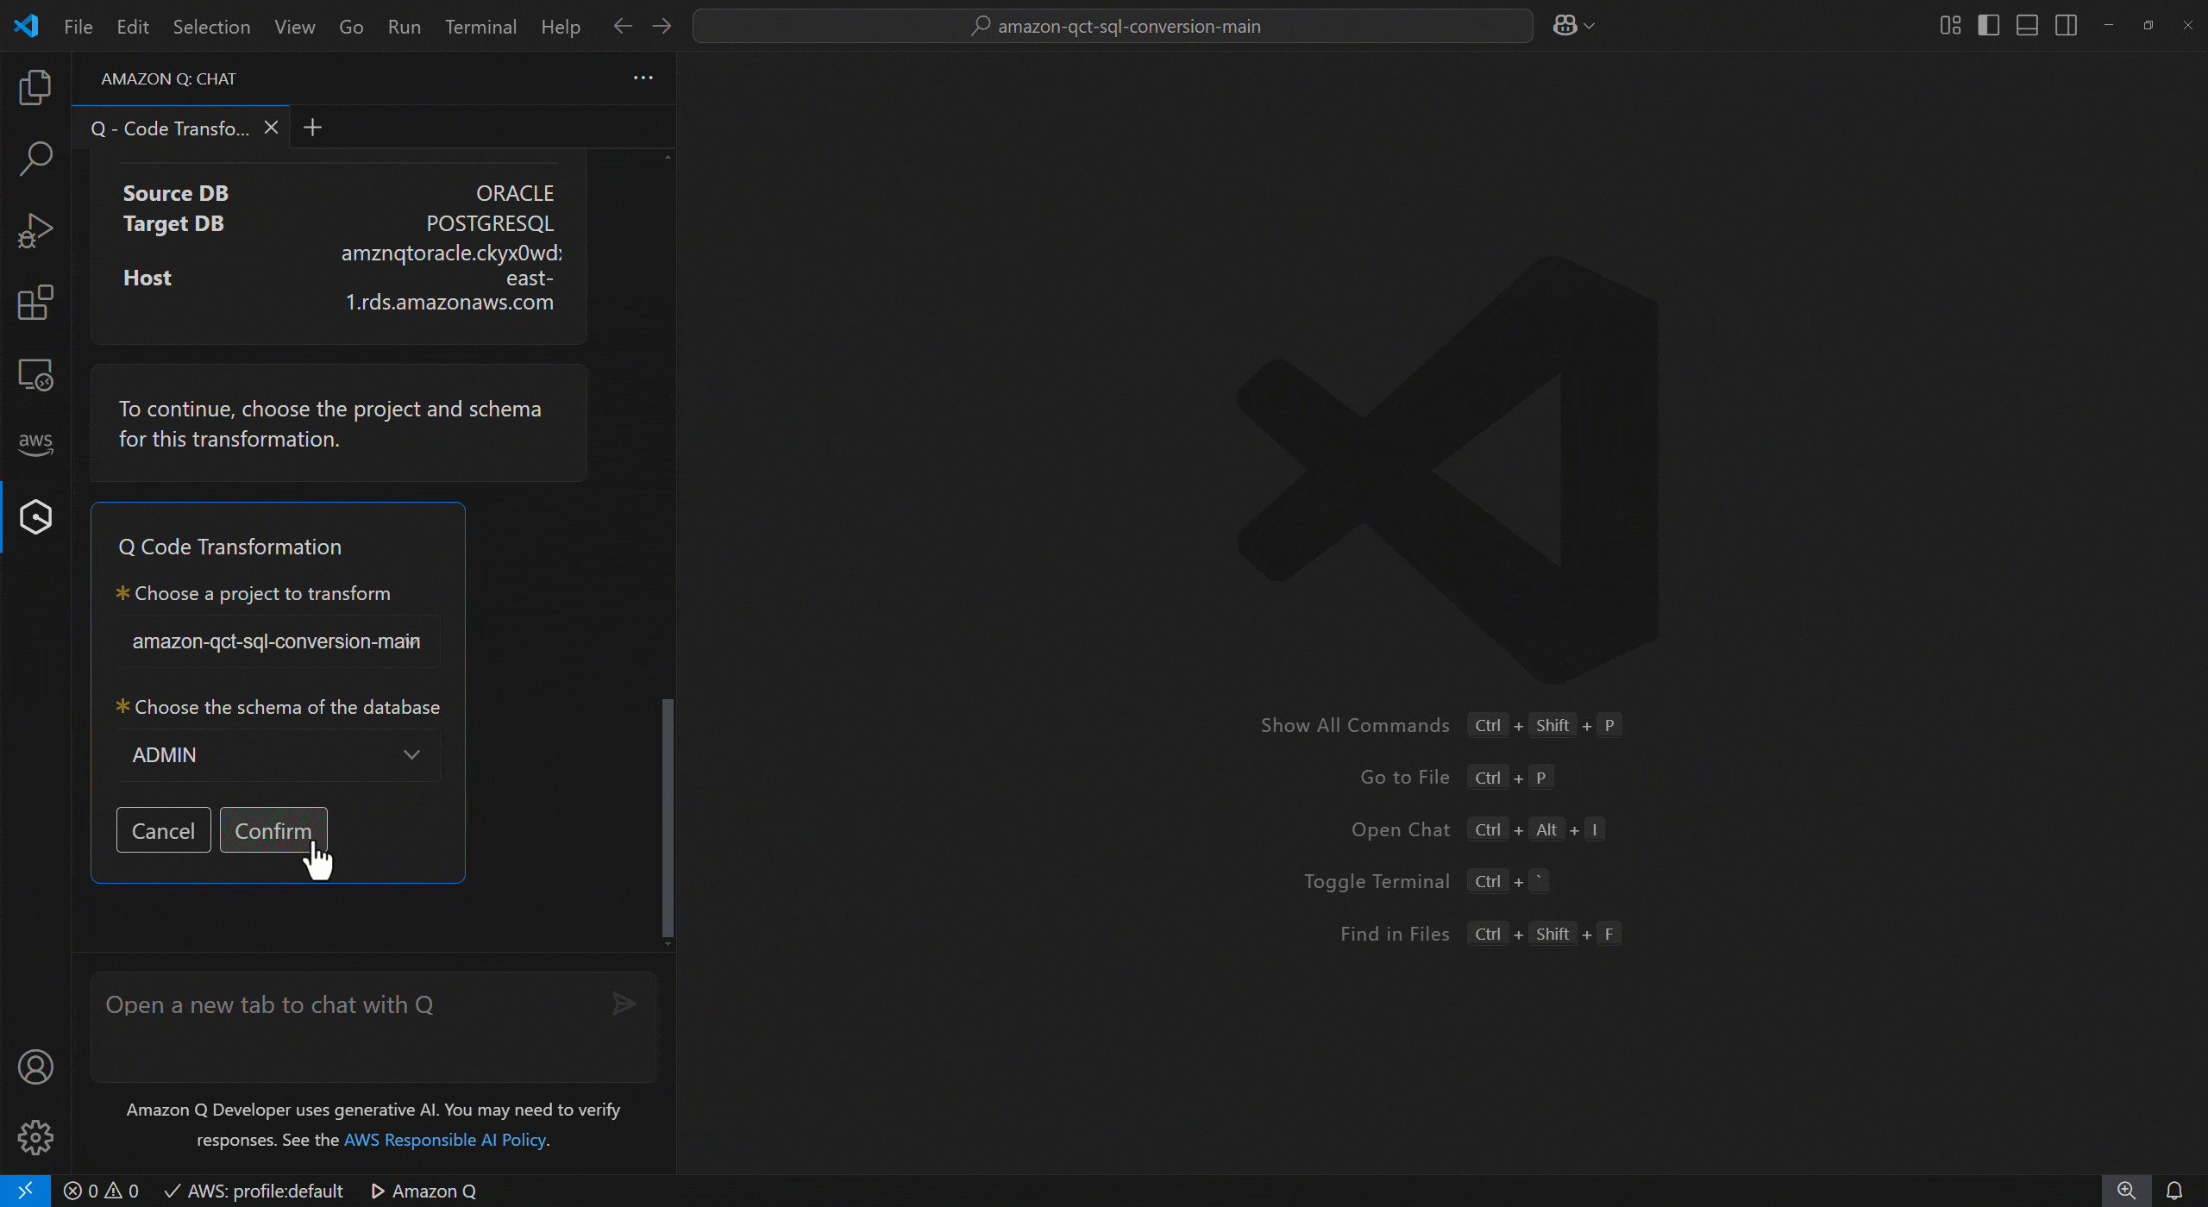Viewport: 2208px width, 1207px height.
Task: Expand the ADMIN schema dropdown
Action: pos(278,755)
